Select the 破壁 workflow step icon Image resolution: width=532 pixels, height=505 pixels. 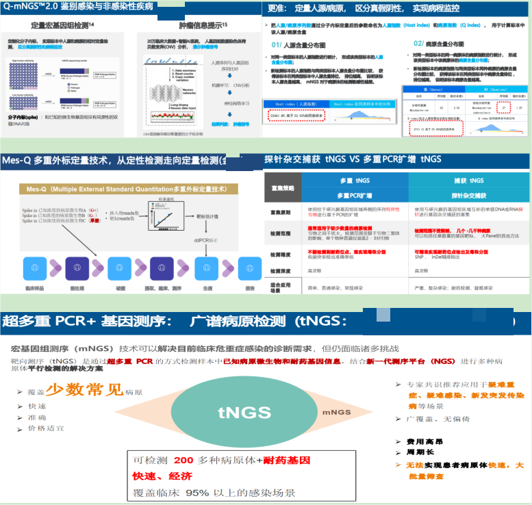119,268
